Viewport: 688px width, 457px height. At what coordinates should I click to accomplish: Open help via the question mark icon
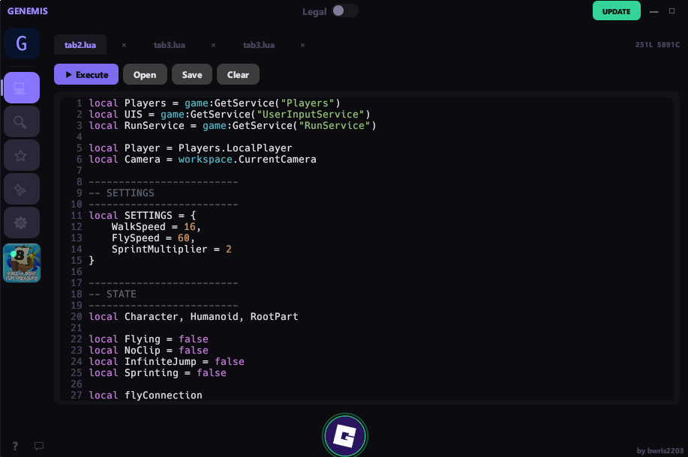14,446
